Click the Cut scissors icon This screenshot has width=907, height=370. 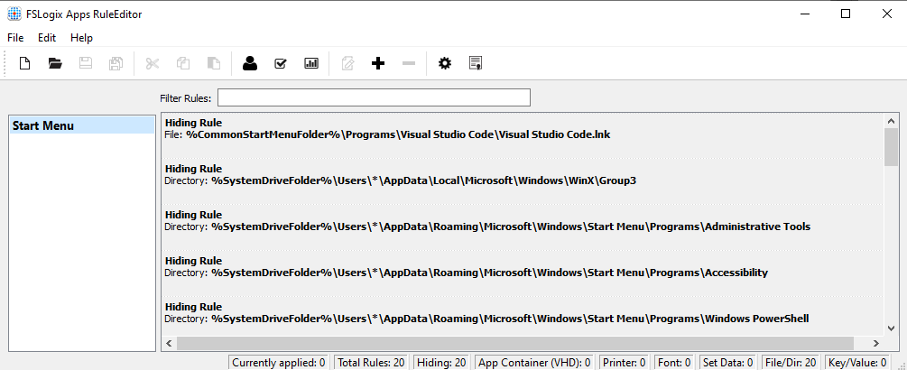[x=153, y=63]
